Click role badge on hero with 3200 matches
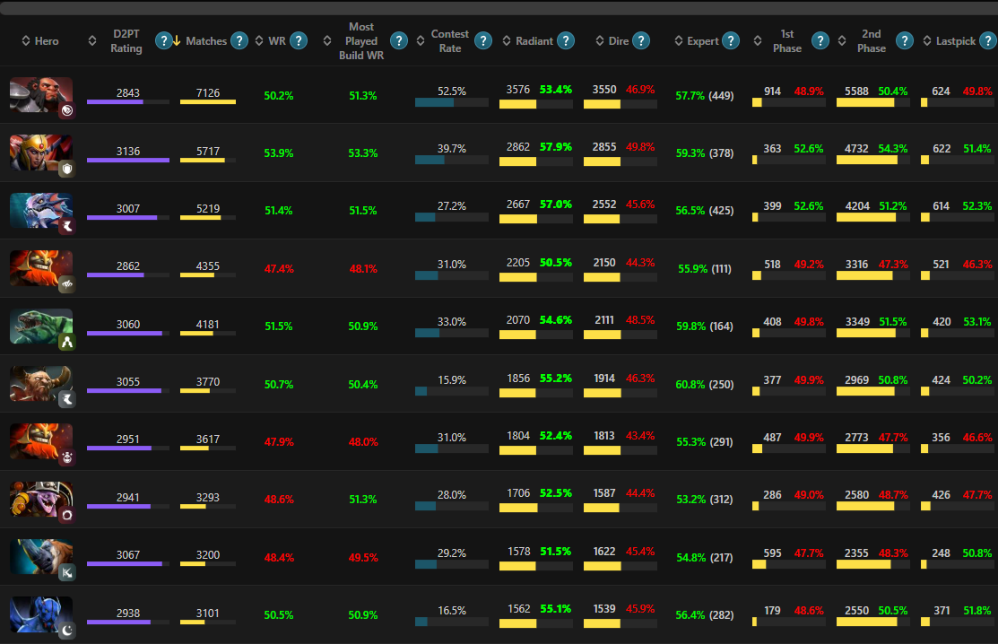 coord(67,573)
